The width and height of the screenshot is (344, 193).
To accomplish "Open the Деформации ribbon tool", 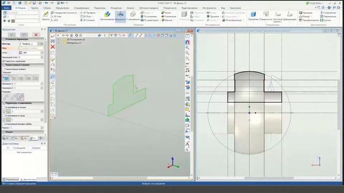I will click(290, 16).
